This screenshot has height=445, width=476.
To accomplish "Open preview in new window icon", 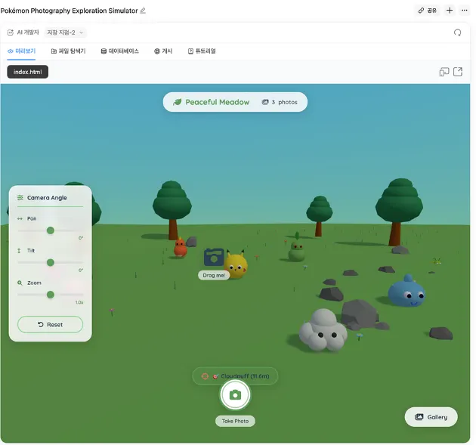I will coord(457,72).
